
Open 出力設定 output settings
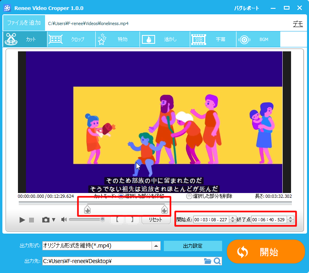193,246
